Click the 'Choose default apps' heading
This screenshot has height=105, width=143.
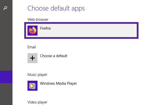[56, 9]
